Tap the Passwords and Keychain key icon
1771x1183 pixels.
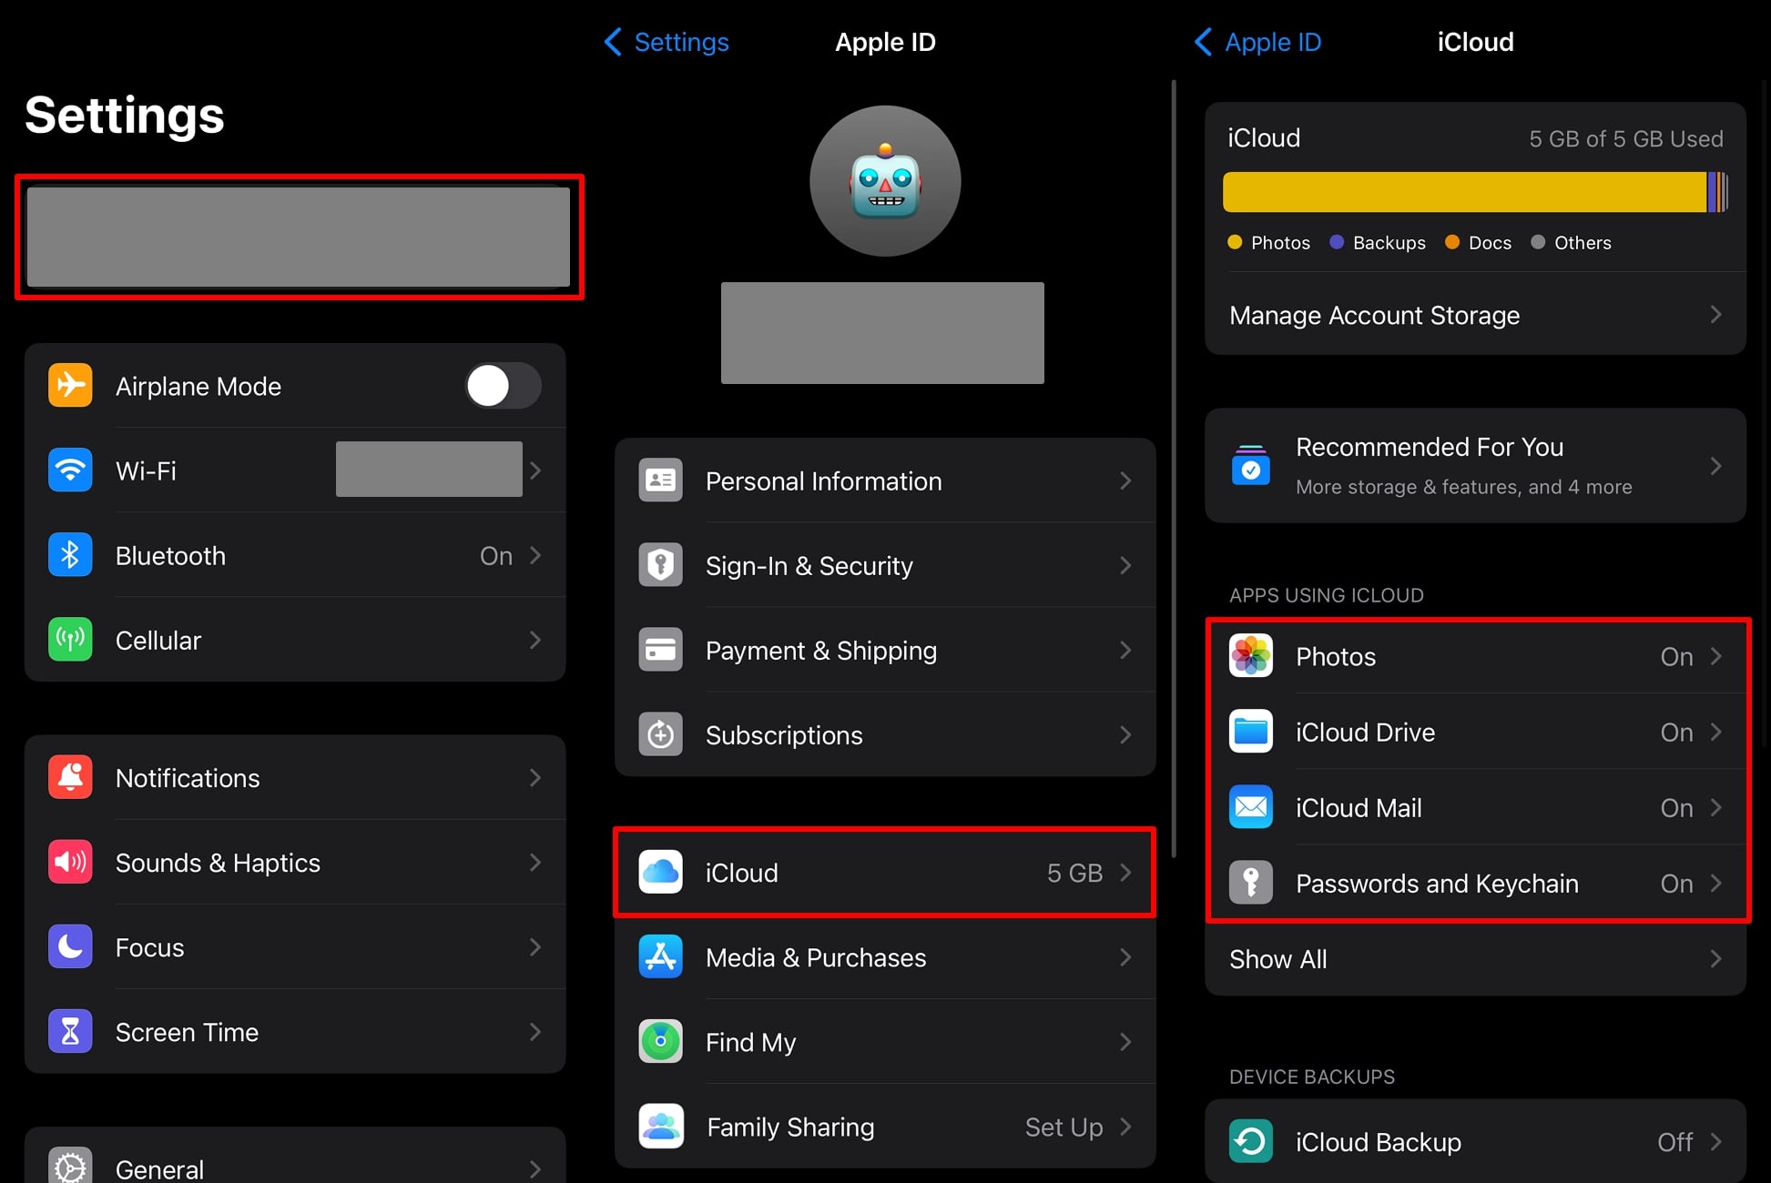coord(1250,883)
